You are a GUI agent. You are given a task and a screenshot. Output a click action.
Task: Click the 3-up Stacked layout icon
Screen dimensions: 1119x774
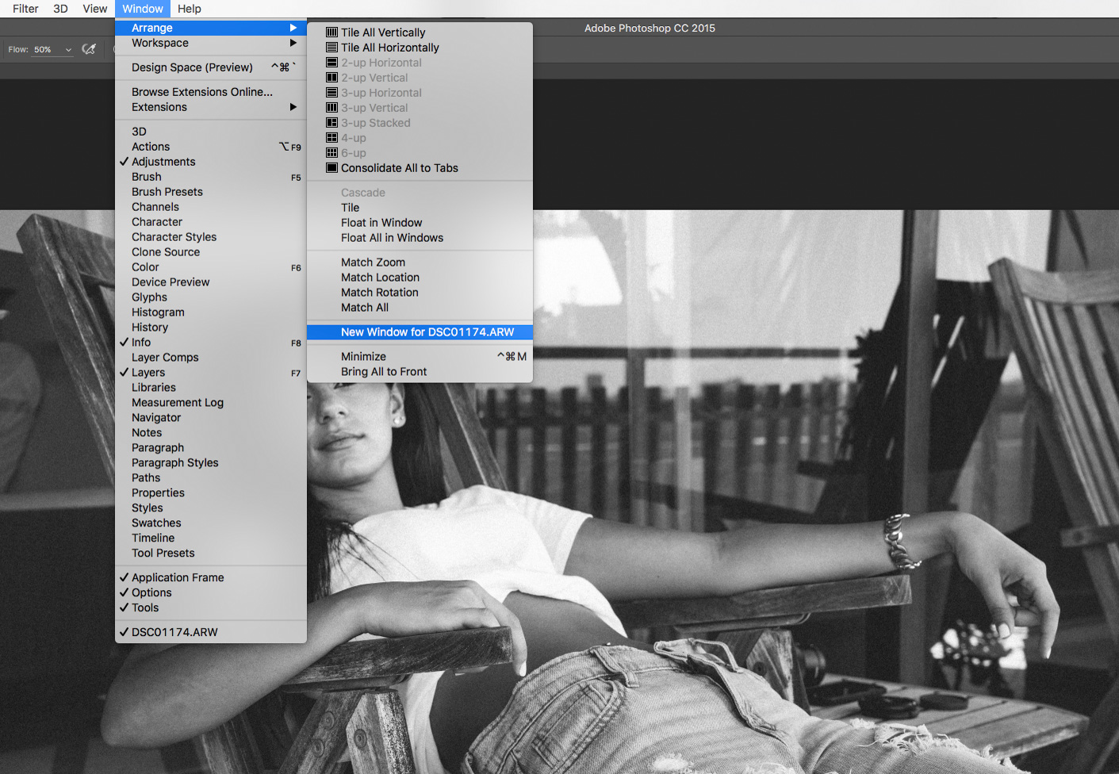330,122
